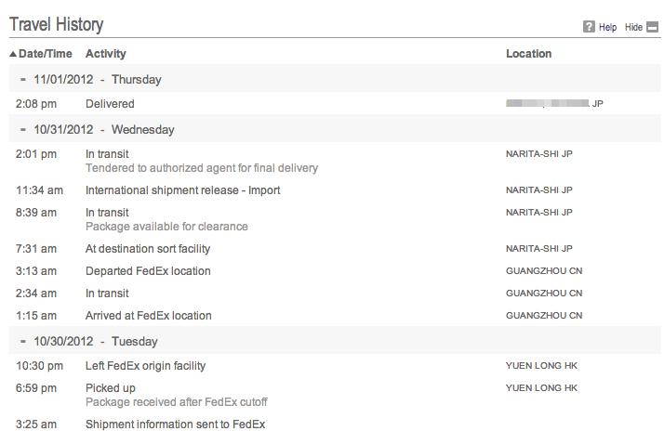This screenshot has width=664, height=444.
Task: Click the Hide text link
Action: click(633, 27)
